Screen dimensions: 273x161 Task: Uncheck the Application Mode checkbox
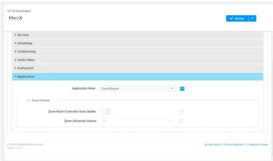(x=182, y=89)
